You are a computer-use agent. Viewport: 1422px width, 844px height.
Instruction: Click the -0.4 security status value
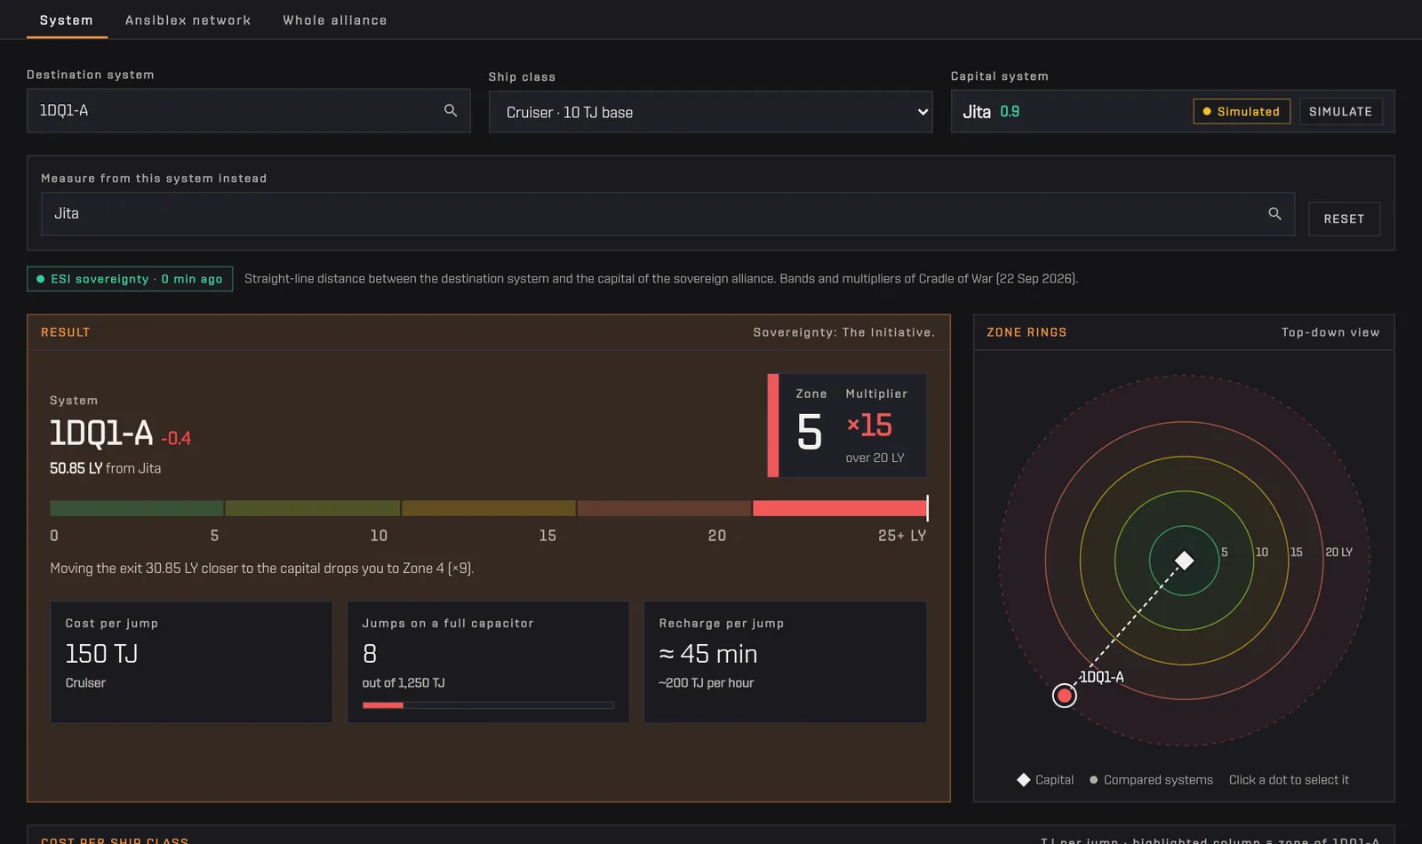(176, 438)
